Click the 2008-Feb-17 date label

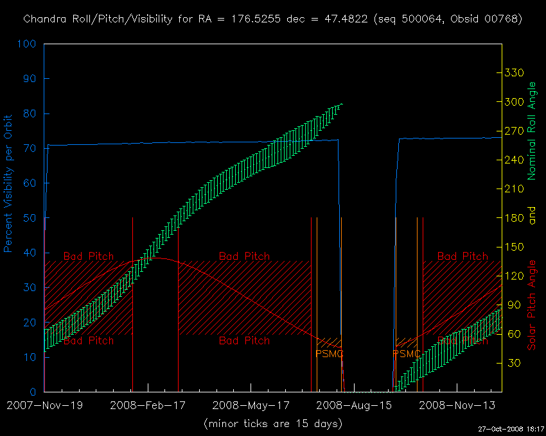145,405
